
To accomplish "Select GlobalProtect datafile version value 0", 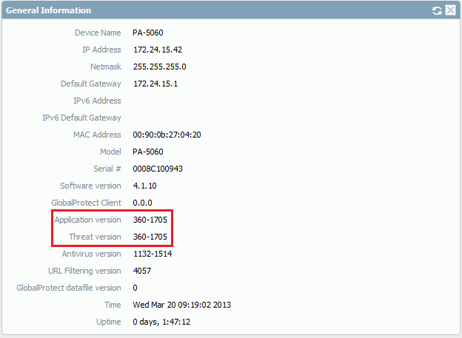I will (135, 288).
